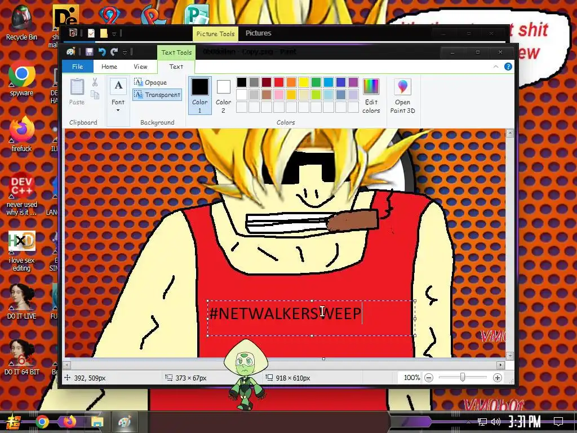The width and height of the screenshot is (577, 433).
Task: Select the Text ribbon tab
Action: point(176,67)
